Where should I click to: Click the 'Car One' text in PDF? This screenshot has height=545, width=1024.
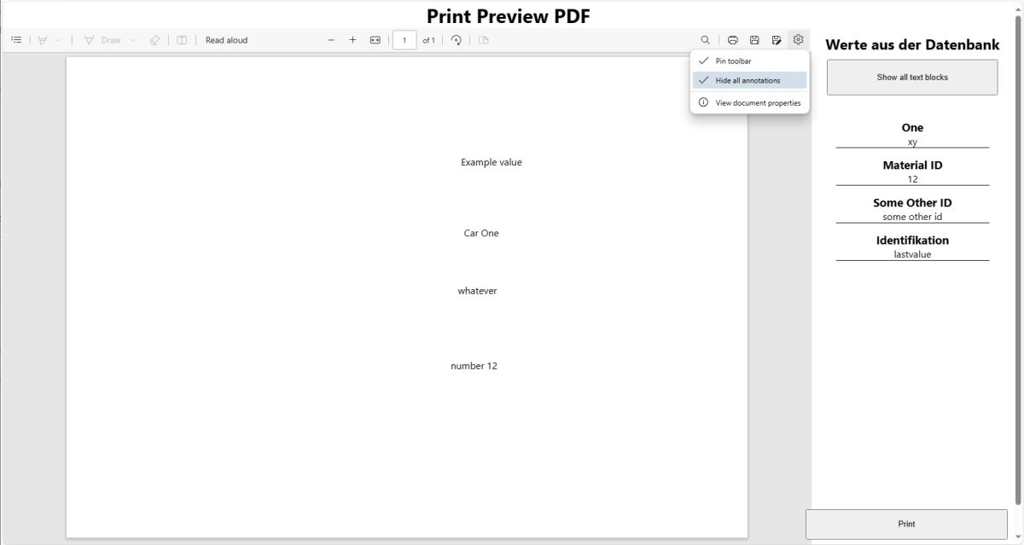coord(481,233)
